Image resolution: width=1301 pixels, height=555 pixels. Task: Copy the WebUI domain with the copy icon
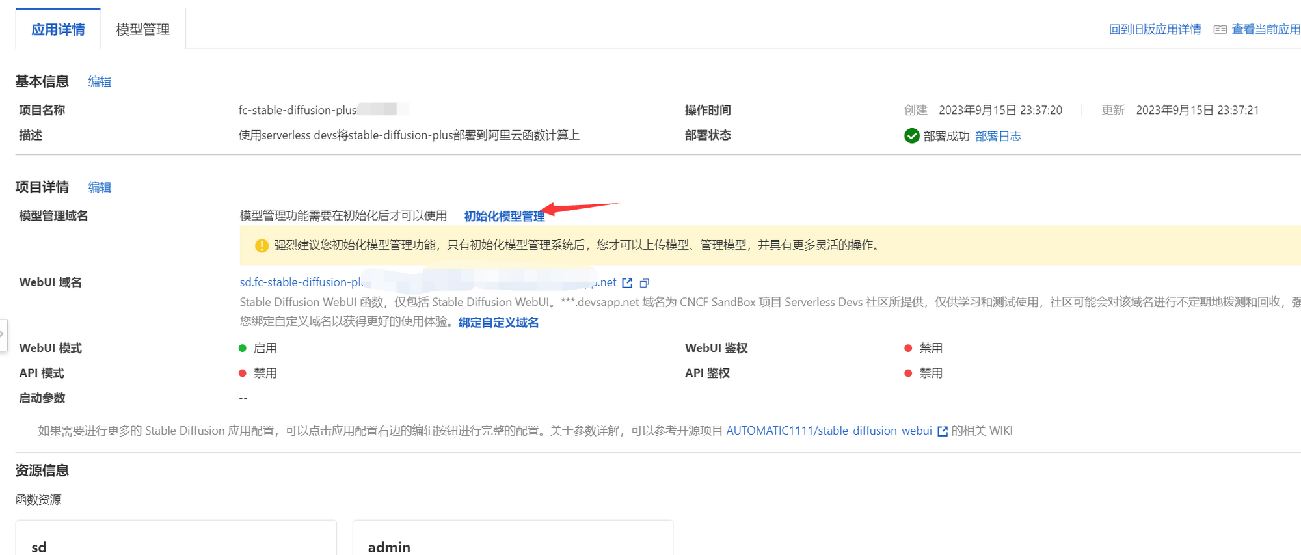[x=645, y=283]
